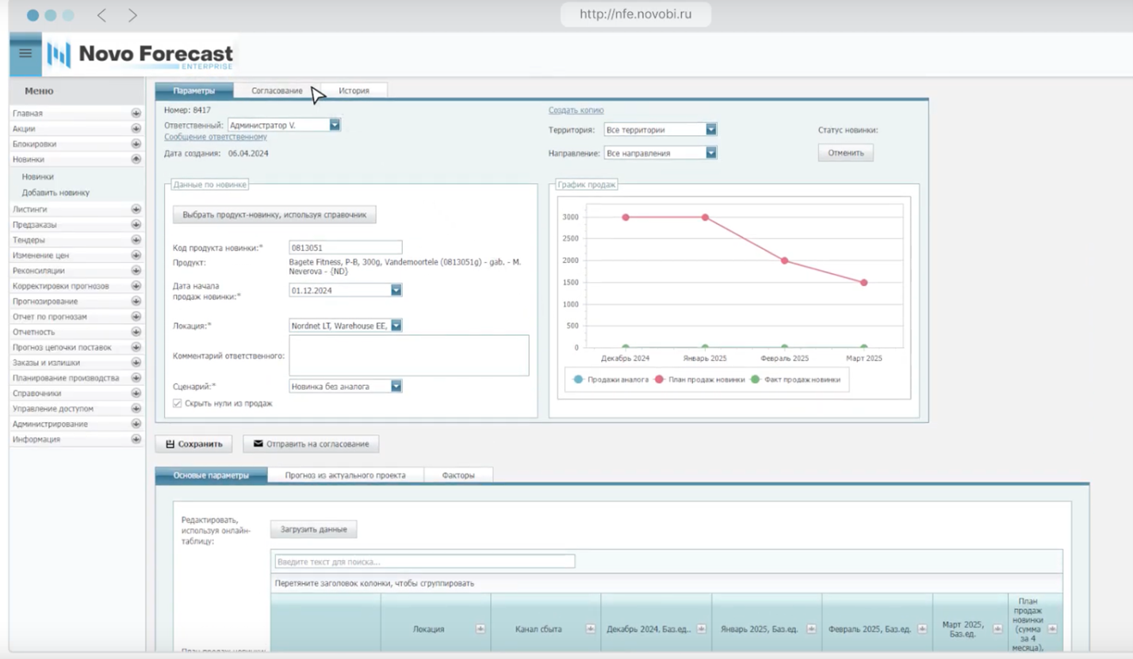This screenshot has height=659, width=1133.
Task: Go forward with browser forward arrow
Action: (132, 15)
